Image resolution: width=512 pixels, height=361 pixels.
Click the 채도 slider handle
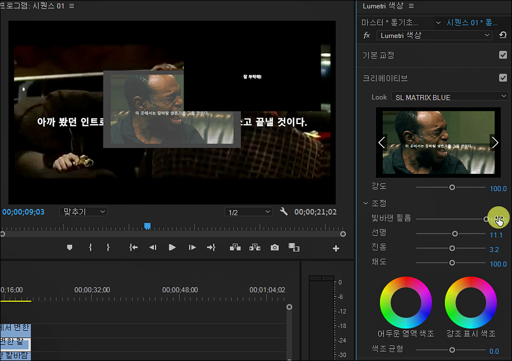pyautogui.click(x=452, y=263)
